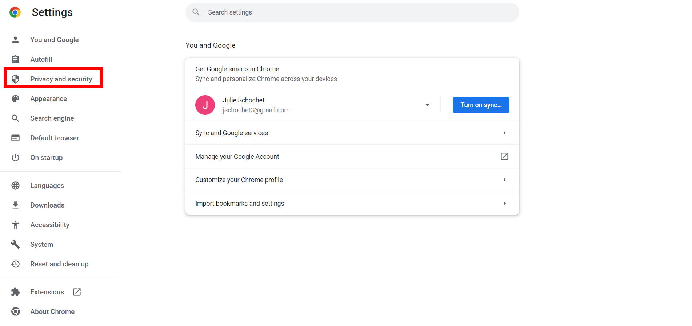Open Customize your Chrome profile
This screenshot has height=326, width=692.
tap(352, 180)
